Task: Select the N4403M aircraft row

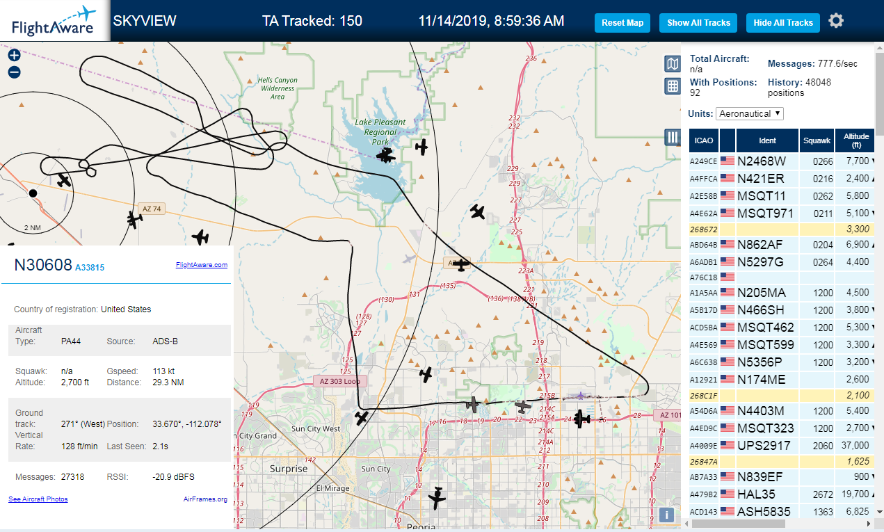Action: tap(782, 410)
